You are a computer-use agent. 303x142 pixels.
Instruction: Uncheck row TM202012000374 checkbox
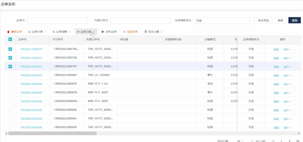10,49
